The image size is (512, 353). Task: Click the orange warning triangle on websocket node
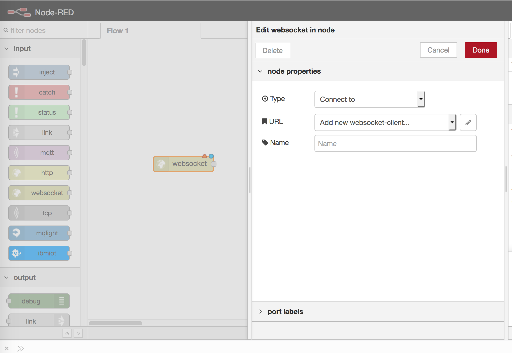point(205,156)
